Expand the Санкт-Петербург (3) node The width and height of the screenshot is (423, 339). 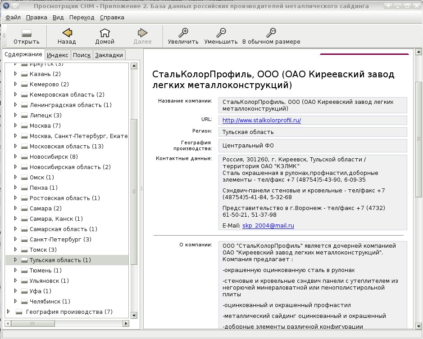pyautogui.click(x=15, y=239)
